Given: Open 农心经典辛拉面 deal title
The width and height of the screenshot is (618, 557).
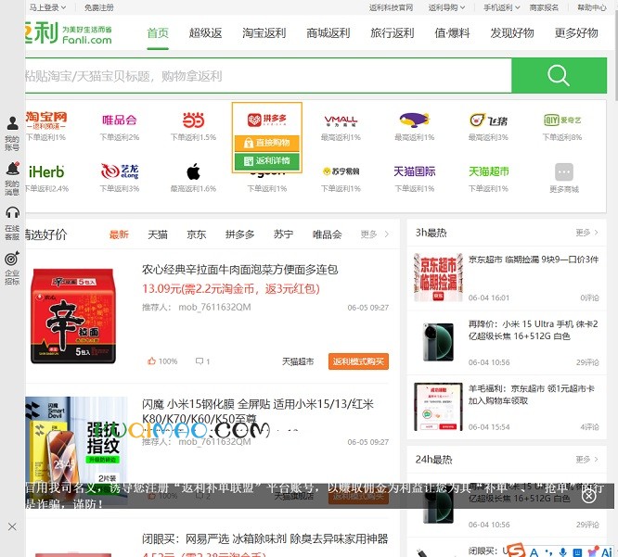Looking at the screenshot, I should point(240,270).
